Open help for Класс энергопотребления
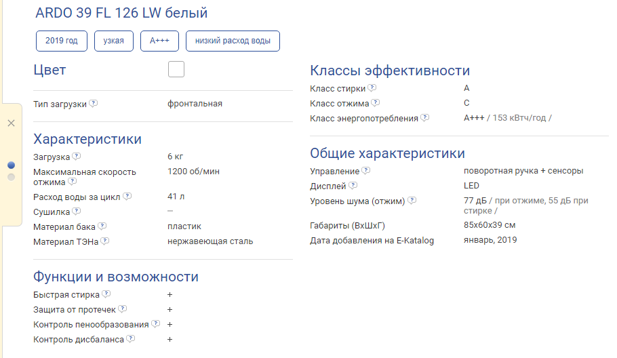Image resolution: width=617 pixels, height=358 pixels. click(x=424, y=117)
